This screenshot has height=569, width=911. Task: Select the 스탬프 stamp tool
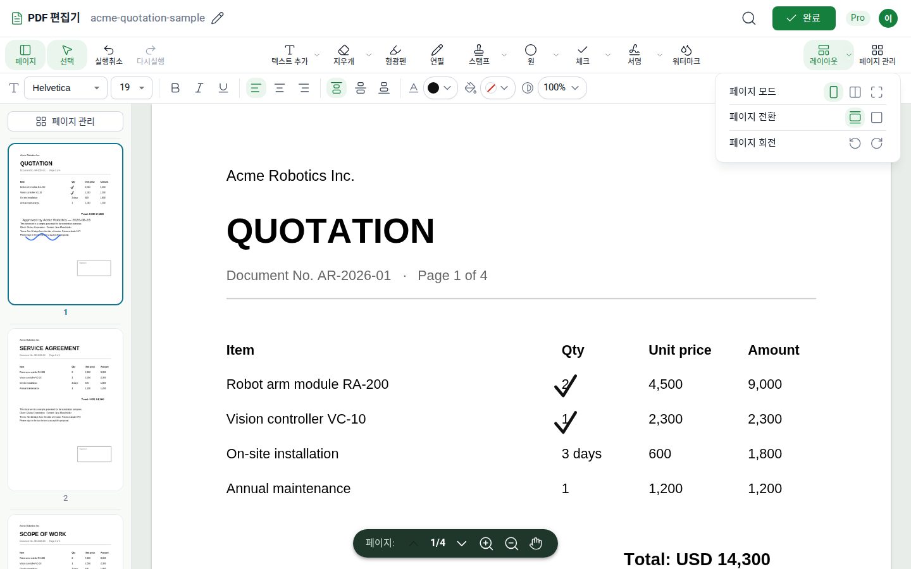479,55
